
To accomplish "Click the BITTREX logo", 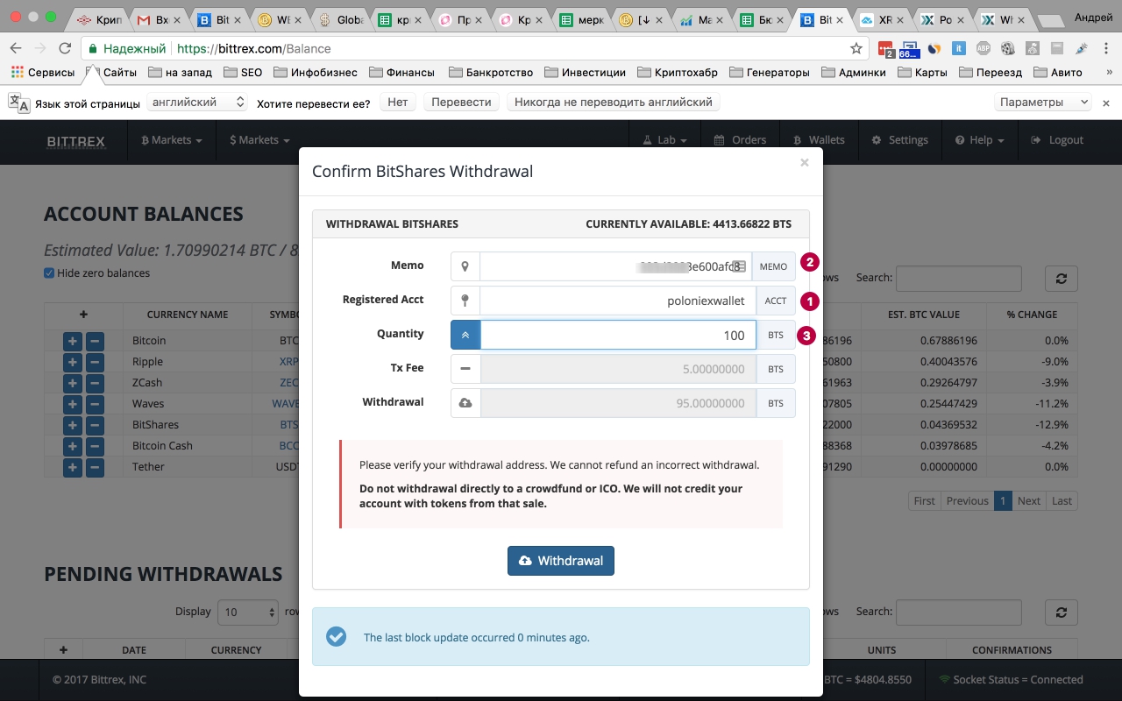I will [x=76, y=140].
